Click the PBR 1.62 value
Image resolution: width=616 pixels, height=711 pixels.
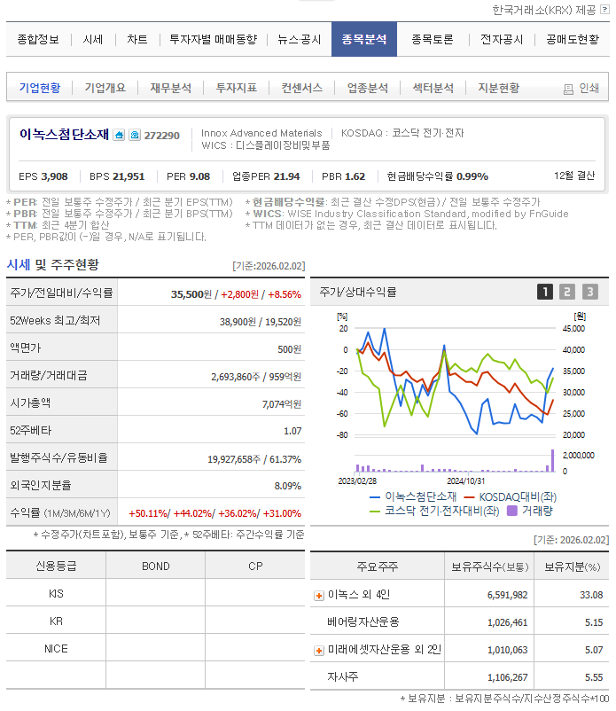tap(354, 176)
